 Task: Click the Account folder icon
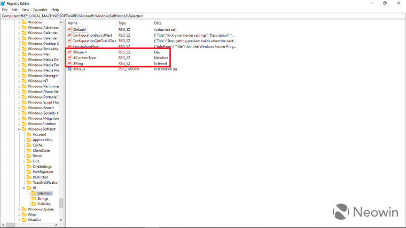tap(29, 134)
